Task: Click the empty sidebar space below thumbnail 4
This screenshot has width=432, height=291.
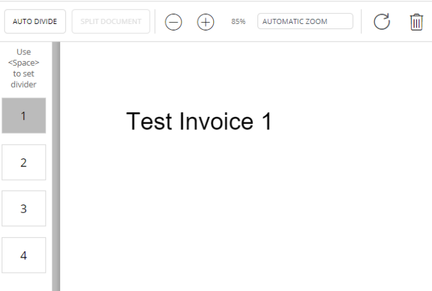Action: [x=24, y=282]
